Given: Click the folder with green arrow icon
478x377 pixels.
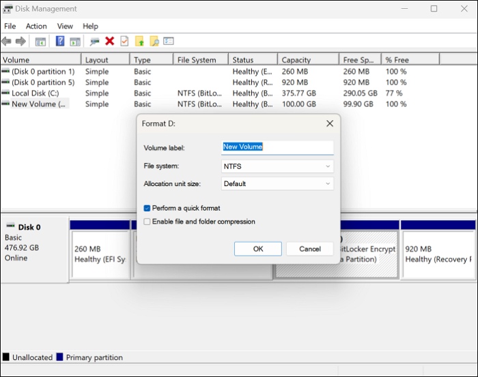Looking at the screenshot, I should (139, 42).
